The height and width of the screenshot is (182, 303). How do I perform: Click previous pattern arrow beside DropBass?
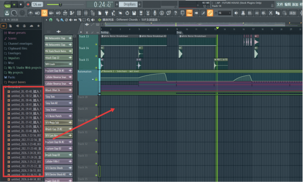117,4
